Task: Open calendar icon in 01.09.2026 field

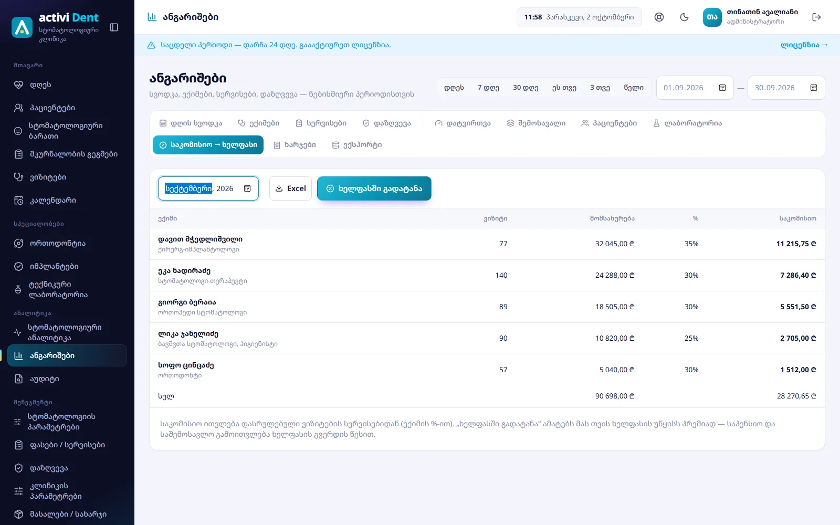Action: point(722,88)
